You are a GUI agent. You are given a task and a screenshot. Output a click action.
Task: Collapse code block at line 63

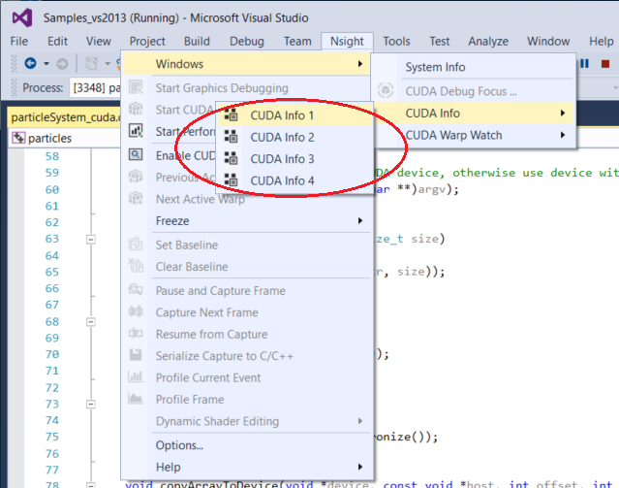click(91, 240)
